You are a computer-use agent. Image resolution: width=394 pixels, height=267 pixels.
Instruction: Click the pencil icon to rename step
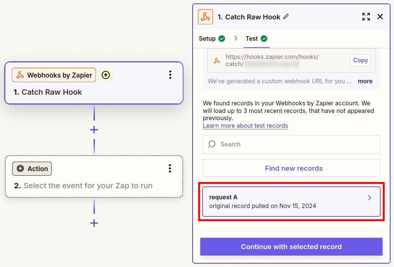286,17
